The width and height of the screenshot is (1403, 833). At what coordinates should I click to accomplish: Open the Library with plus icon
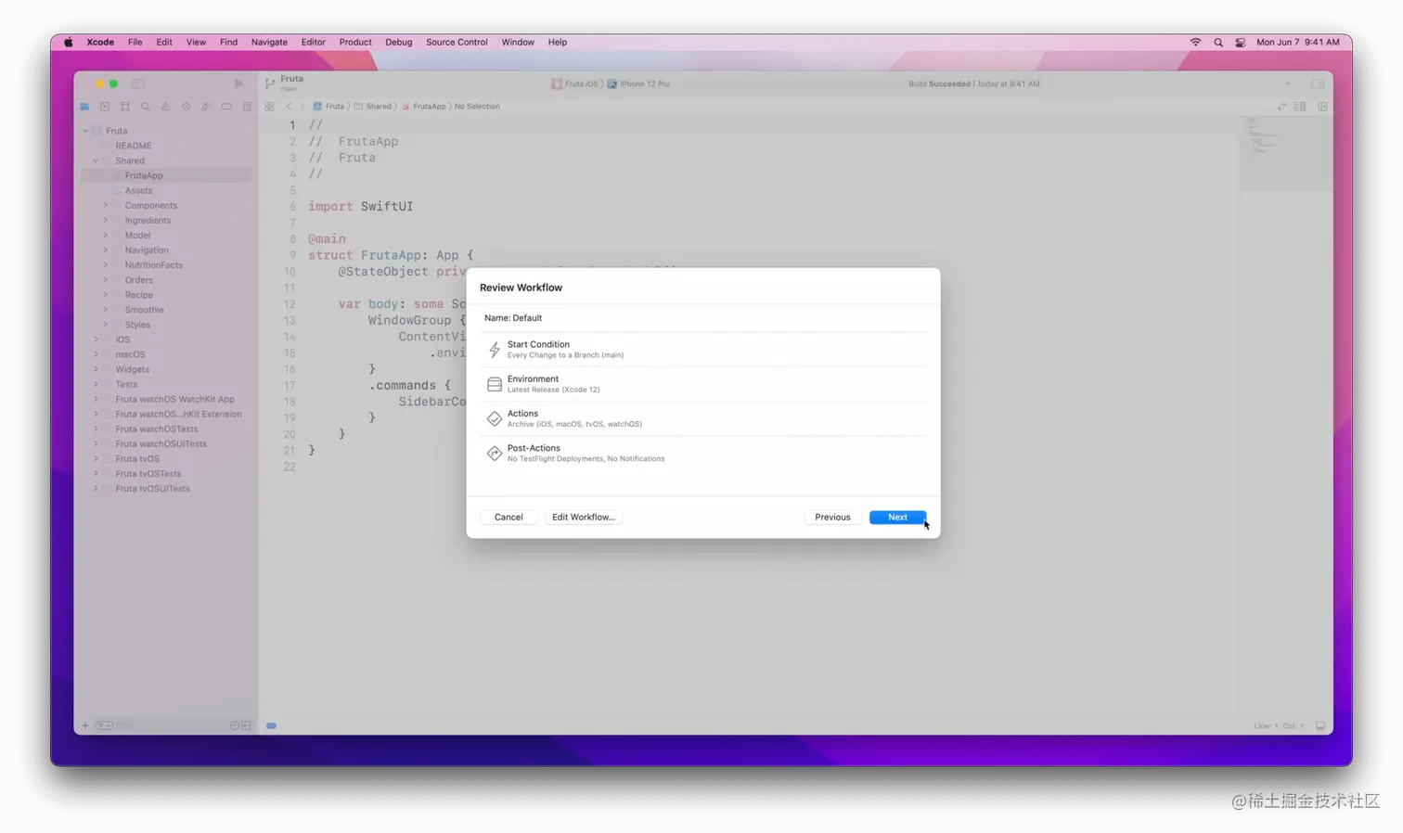tap(1287, 83)
